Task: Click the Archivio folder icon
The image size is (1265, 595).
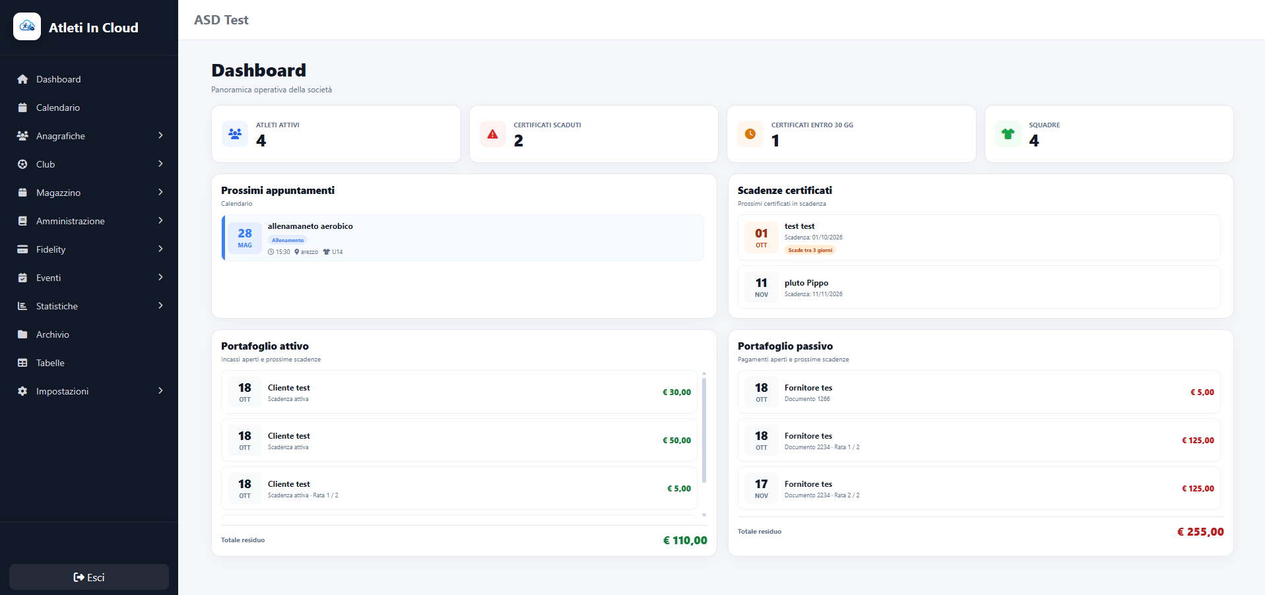Action: click(22, 334)
